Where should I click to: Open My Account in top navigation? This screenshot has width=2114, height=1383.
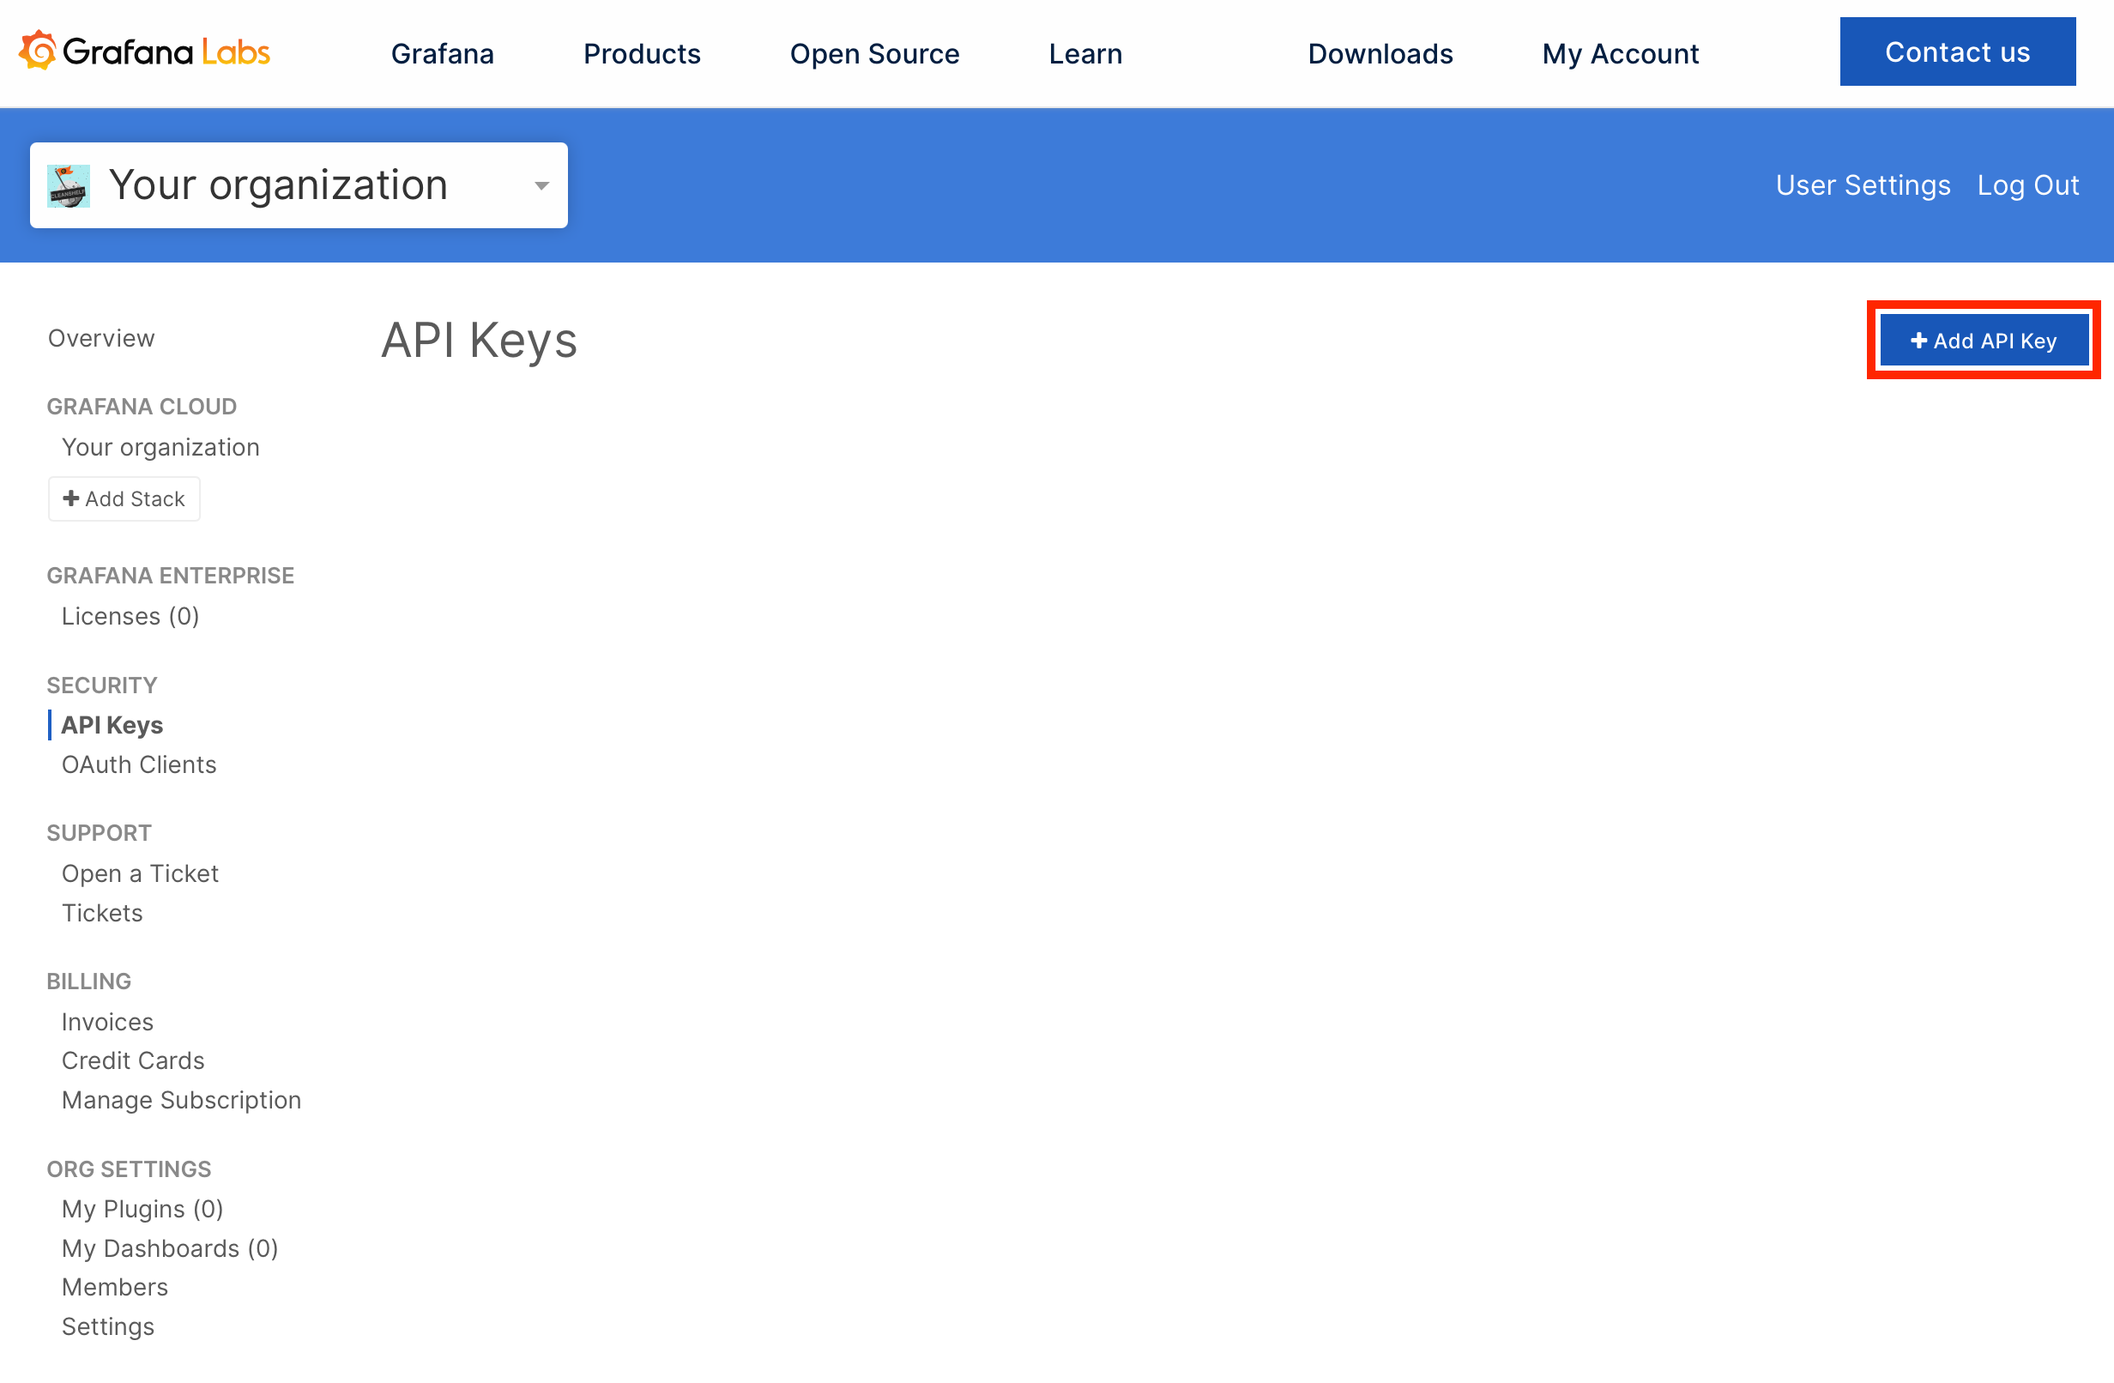tap(1619, 53)
